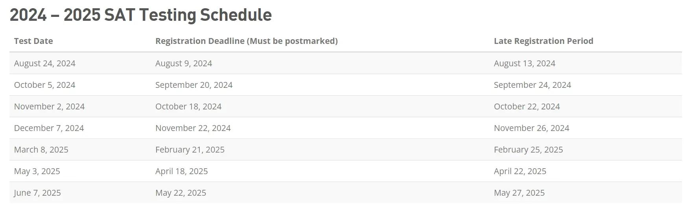Click the October 18, 2024 registration deadline
The image size is (687, 211).
[x=188, y=107]
